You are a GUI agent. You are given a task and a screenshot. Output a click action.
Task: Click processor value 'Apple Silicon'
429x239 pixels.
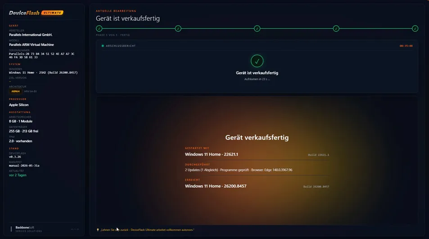18,105
